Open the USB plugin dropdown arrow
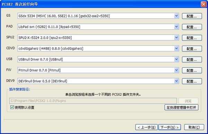Image resolution: width=208 pixels, height=134 pixels. [176, 59]
